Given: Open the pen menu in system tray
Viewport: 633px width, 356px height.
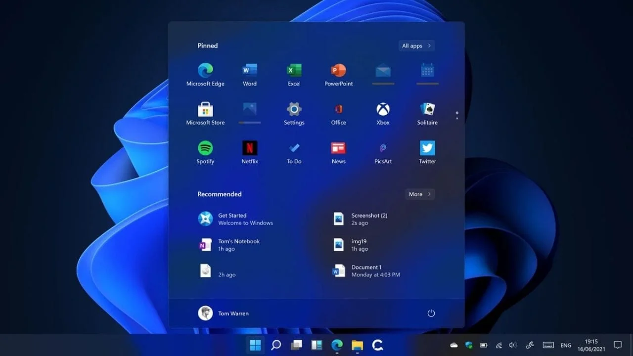Looking at the screenshot, I should point(530,345).
